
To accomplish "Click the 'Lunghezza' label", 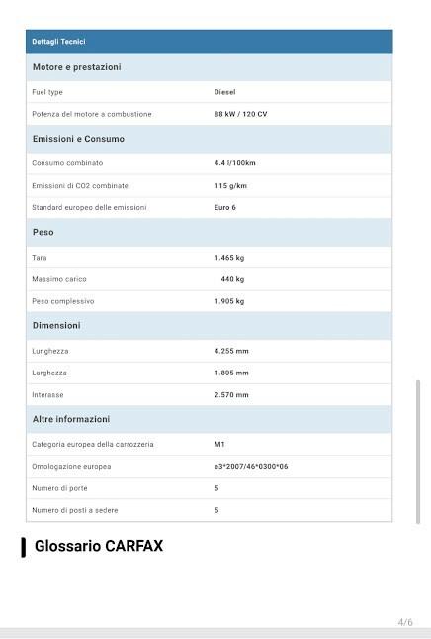I will [50, 351].
